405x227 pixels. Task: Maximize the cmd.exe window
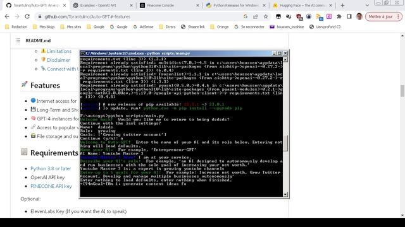tap(280, 53)
